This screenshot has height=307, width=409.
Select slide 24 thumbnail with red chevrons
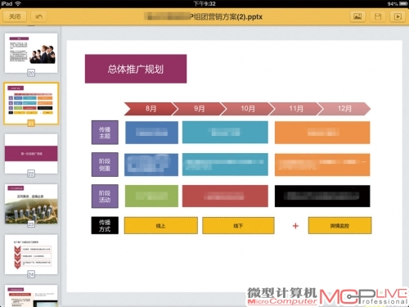coord(31,255)
